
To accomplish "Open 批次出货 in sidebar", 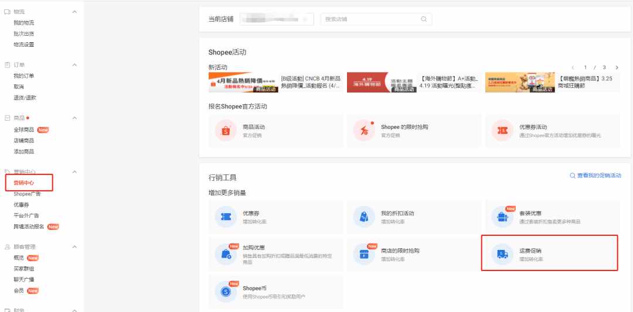I will [x=24, y=34].
